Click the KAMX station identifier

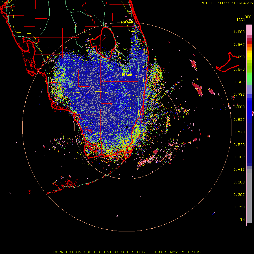(158, 252)
